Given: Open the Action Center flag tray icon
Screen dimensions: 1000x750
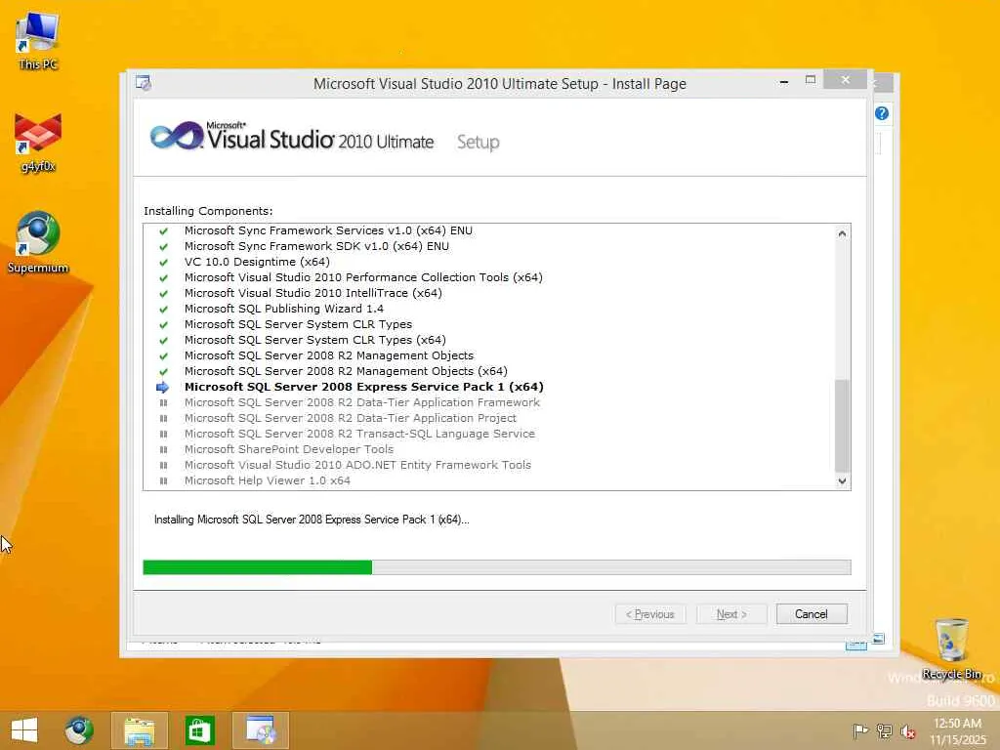Looking at the screenshot, I should click(860, 730).
